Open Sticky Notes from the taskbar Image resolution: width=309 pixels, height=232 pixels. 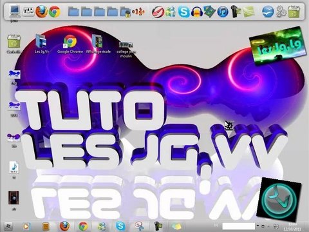[x=176, y=226]
